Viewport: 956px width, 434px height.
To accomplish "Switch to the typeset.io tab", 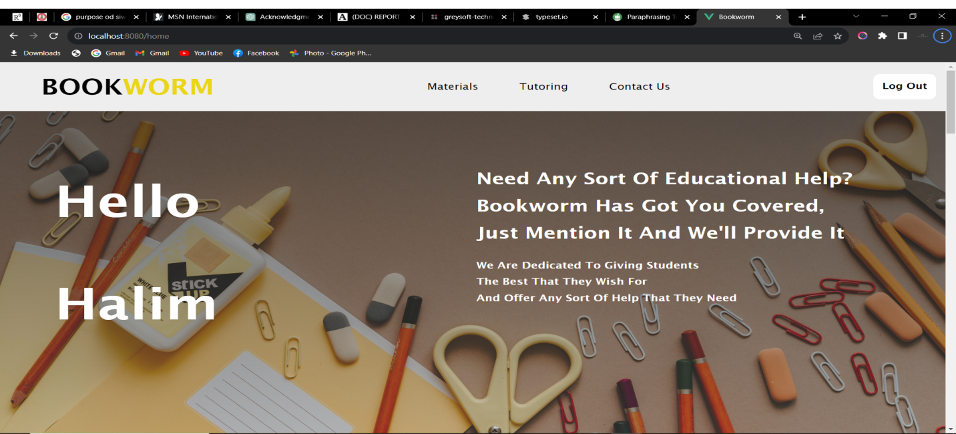I will pos(551,17).
